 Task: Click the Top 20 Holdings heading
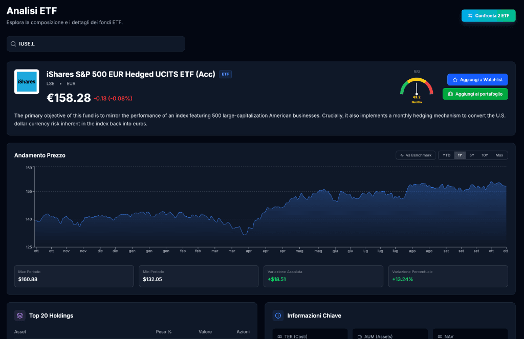(51, 315)
